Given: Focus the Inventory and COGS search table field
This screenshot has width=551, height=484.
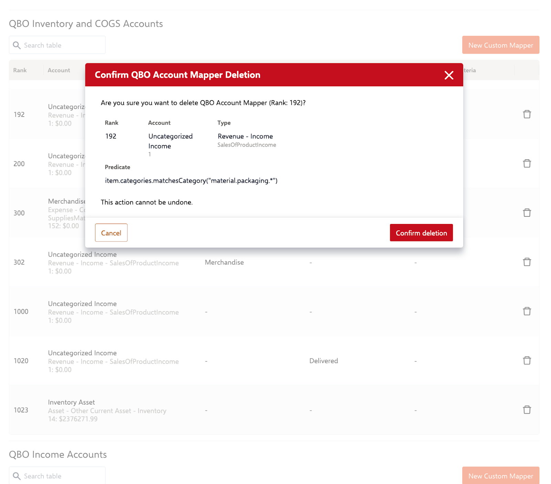Looking at the screenshot, I should (x=62, y=45).
